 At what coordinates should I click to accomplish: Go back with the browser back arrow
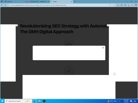point(2,5)
